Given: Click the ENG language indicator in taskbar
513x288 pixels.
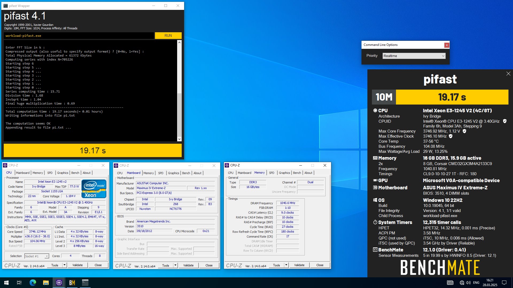Looking at the screenshot, I should [x=476, y=283].
